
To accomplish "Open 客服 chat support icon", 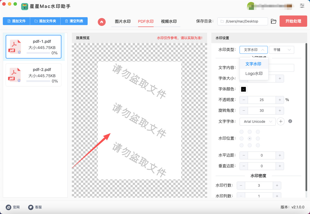I will click(31, 207).
